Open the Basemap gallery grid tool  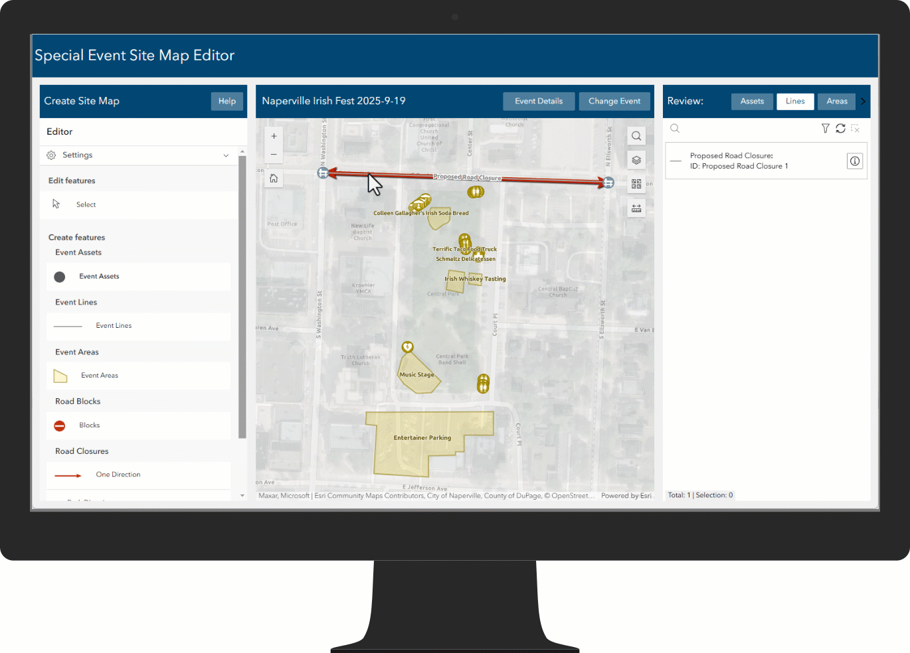(636, 184)
